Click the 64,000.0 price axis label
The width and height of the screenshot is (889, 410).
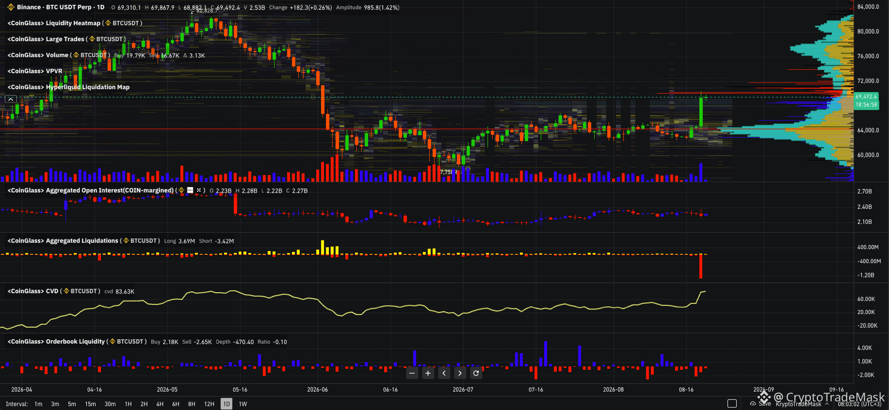[x=868, y=130]
